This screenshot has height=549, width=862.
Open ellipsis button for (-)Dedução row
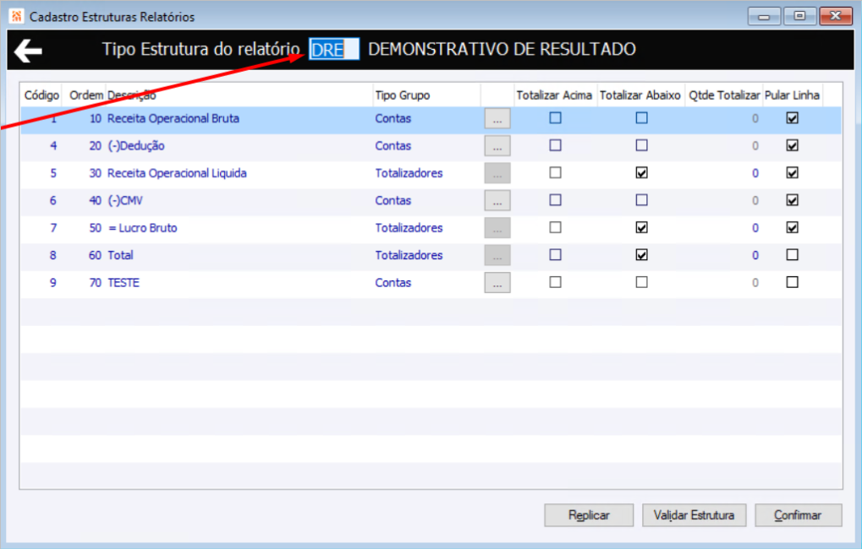497,146
